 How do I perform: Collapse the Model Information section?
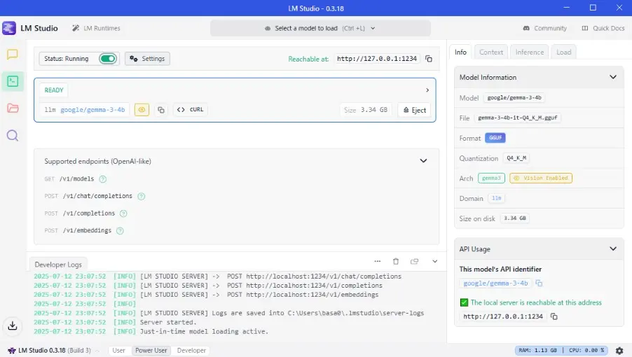tap(613, 77)
